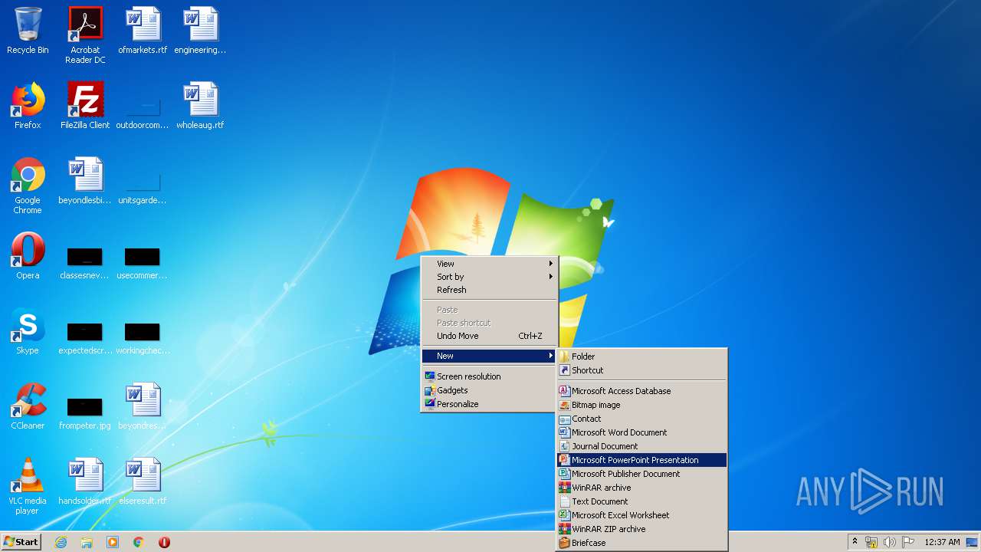Choose Refresh in the context menu
The width and height of the screenshot is (981, 552).
[x=489, y=290]
